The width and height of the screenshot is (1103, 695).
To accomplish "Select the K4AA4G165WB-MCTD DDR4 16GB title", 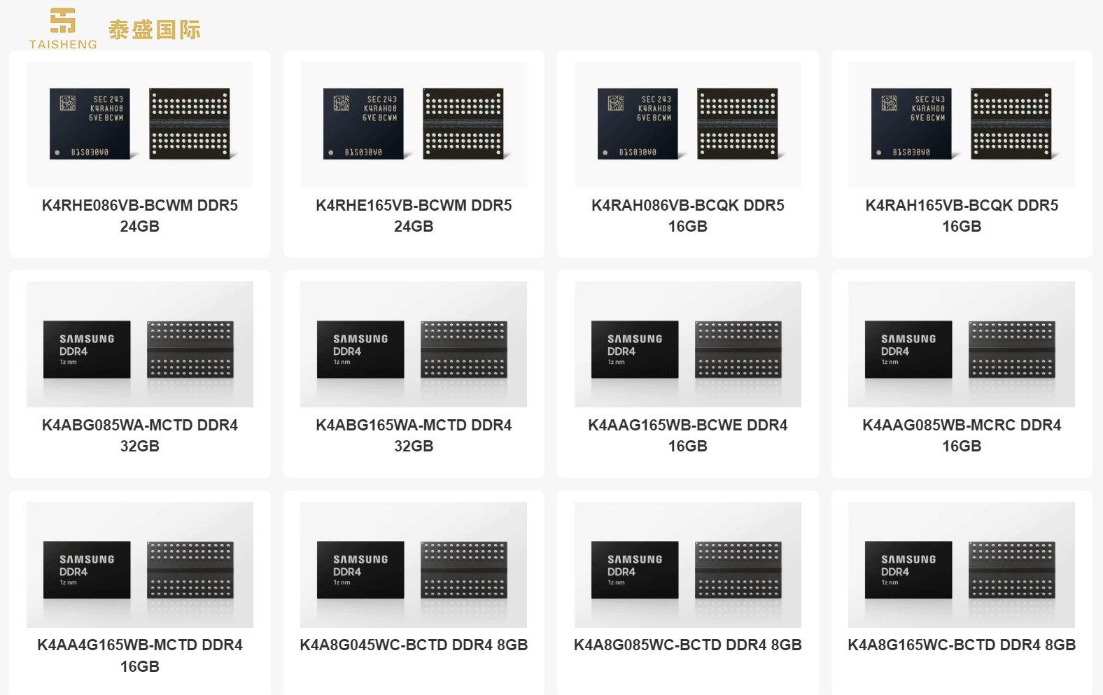I will [140, 656].
